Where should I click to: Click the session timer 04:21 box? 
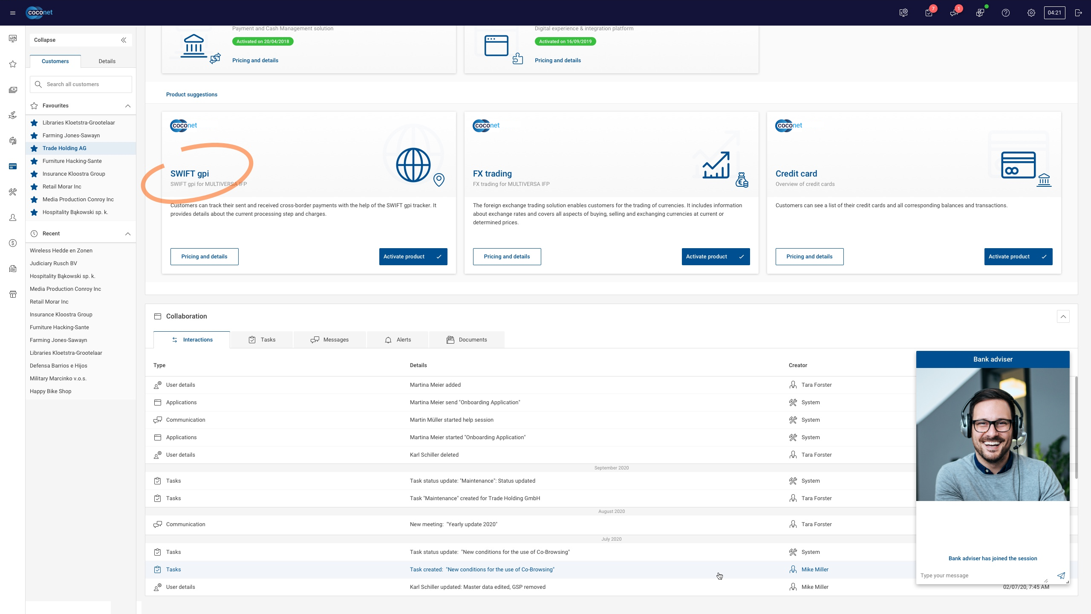1054,13
